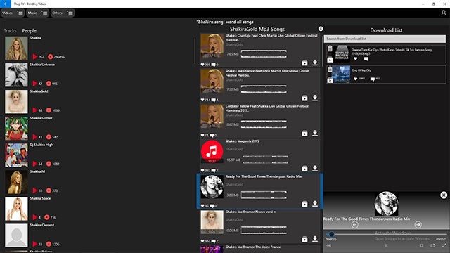The image size is (450, 253).
Task: Open Shakira artist thumbnail in People list
Action: tap(16, 48)
